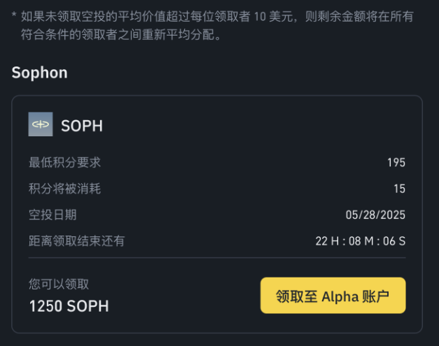Click the divider line above claim section
The image size is (439, 346).
217,258
